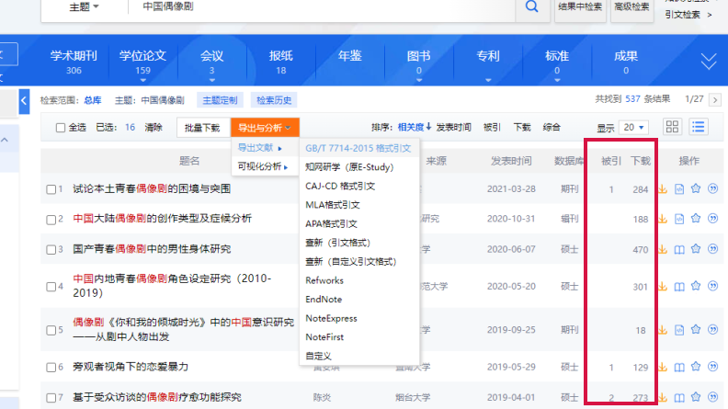Open the book reading icon for result 6
Viewport: 728px width, 409px height.
[679, 368]
